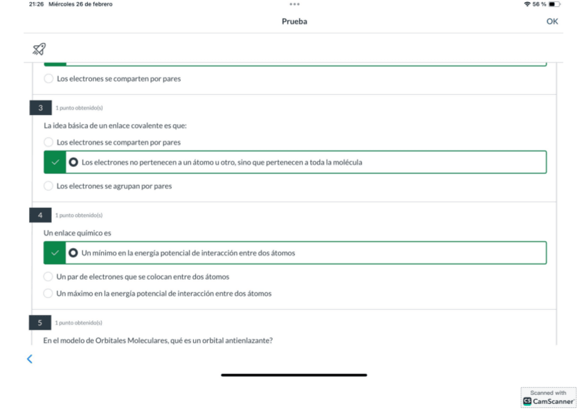Viewport: 587px width, 415px height.
Task: Tap the three-dot multitasking indicator
Action: (x=294, y=4)
